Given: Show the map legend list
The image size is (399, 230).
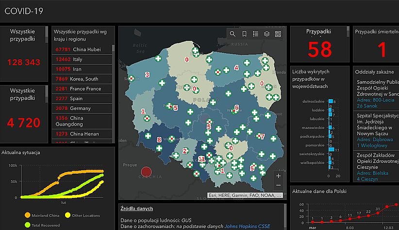Looking at the screenshot, I should [x=255, y=34].
